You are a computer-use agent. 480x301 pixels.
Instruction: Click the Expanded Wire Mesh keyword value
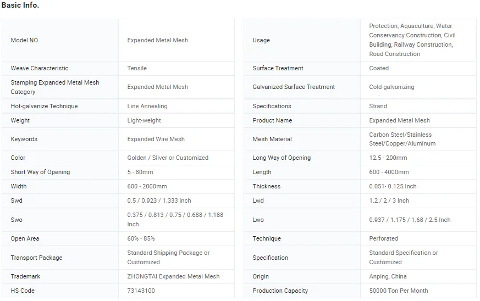pyautogui.click(x=156, y=139)
